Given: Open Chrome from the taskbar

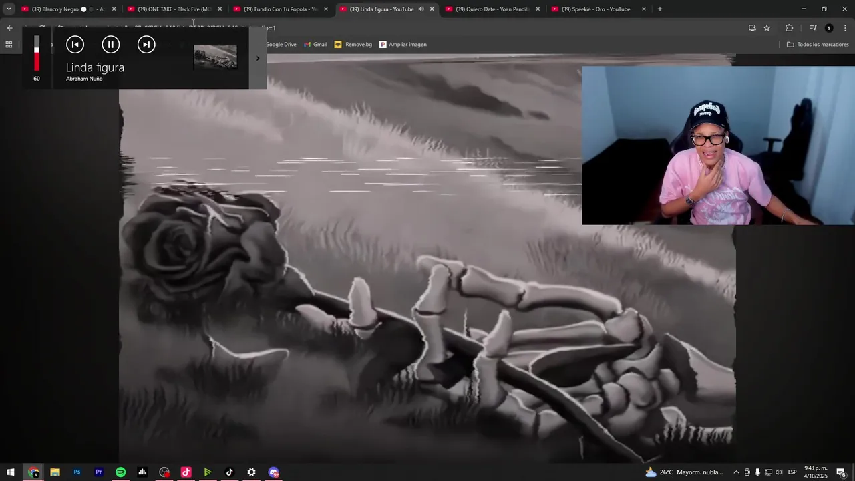Looking at the screenshot, I should tap(33, 472).
